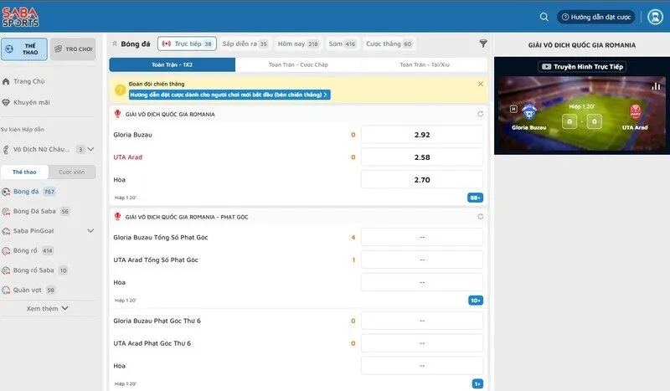The height and width of the screenshot is (391, 670).
Task: Collapse the Bóng đá section chevron
Action: [114, 44]
